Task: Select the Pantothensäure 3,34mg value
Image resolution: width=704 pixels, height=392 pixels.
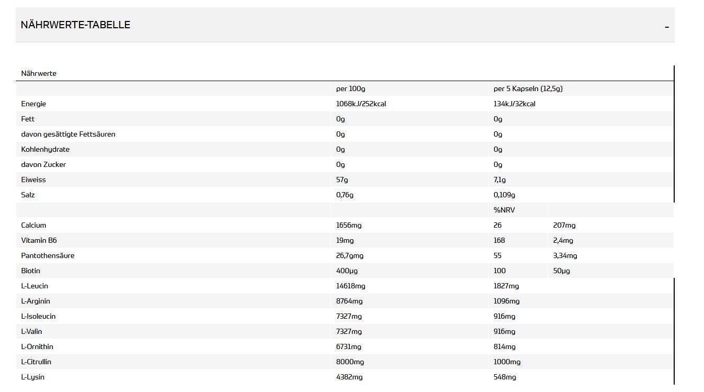Action: click(565, 255)
